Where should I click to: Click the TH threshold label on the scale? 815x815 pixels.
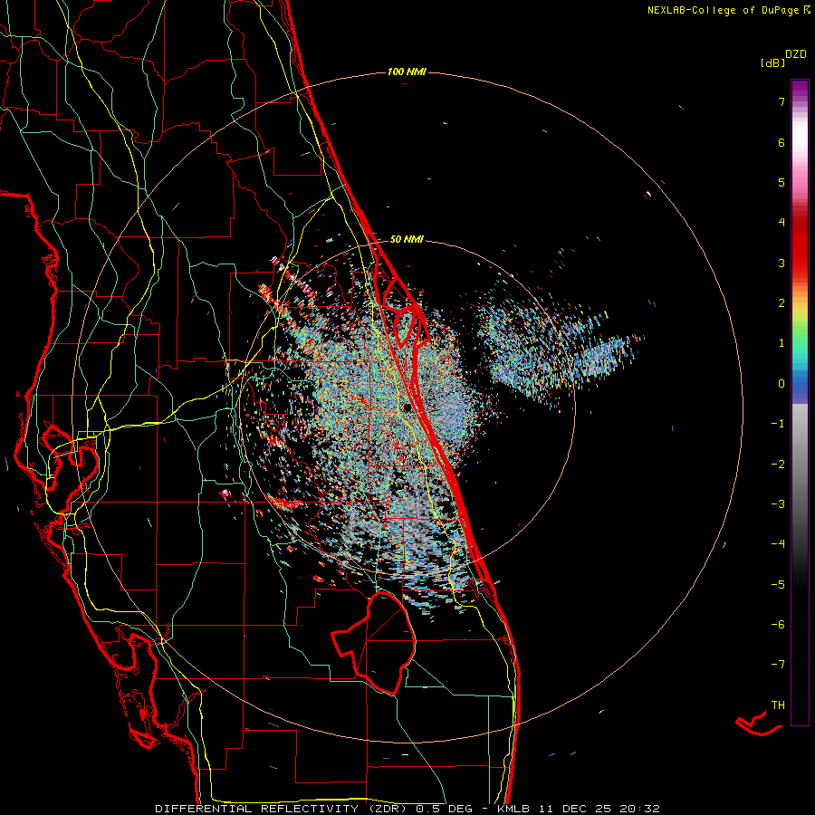pos(778,705)
